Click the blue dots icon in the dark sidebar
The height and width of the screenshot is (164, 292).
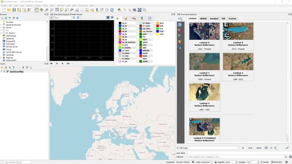pos(179,47)
